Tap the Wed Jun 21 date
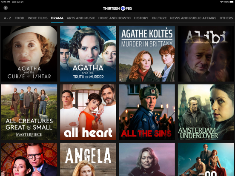Viewport: 235px width, 176px height. pyautogui.click(x=18, y=2)
